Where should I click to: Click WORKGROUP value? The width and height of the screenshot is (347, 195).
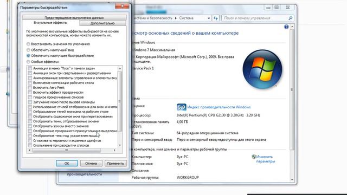coord(188,178)
